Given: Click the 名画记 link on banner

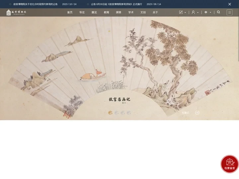Looking at the screenshot, I should [x=185, y=113].
